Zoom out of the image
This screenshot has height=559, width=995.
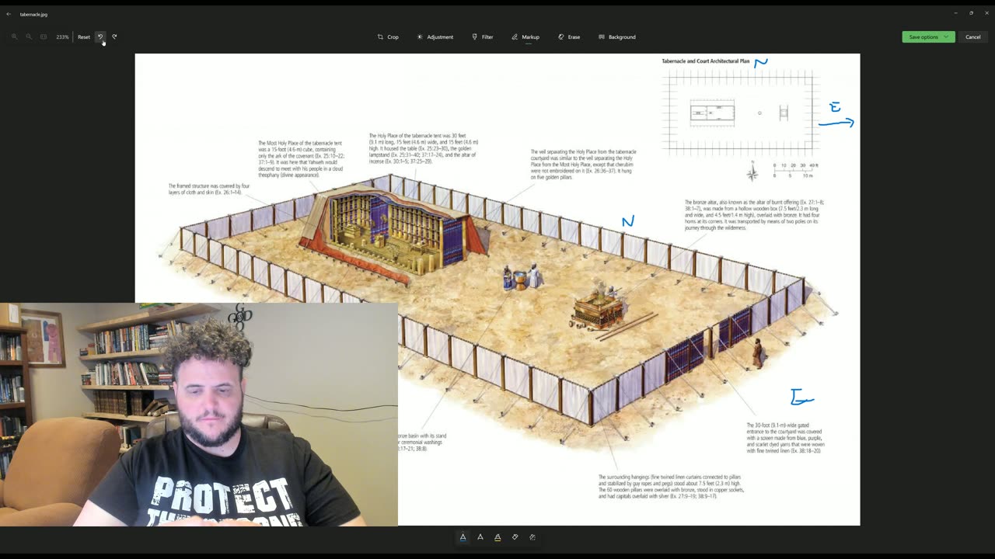tap(29, 36)
